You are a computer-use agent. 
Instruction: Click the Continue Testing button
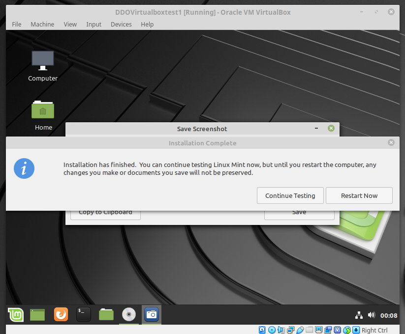pos(290,195)
